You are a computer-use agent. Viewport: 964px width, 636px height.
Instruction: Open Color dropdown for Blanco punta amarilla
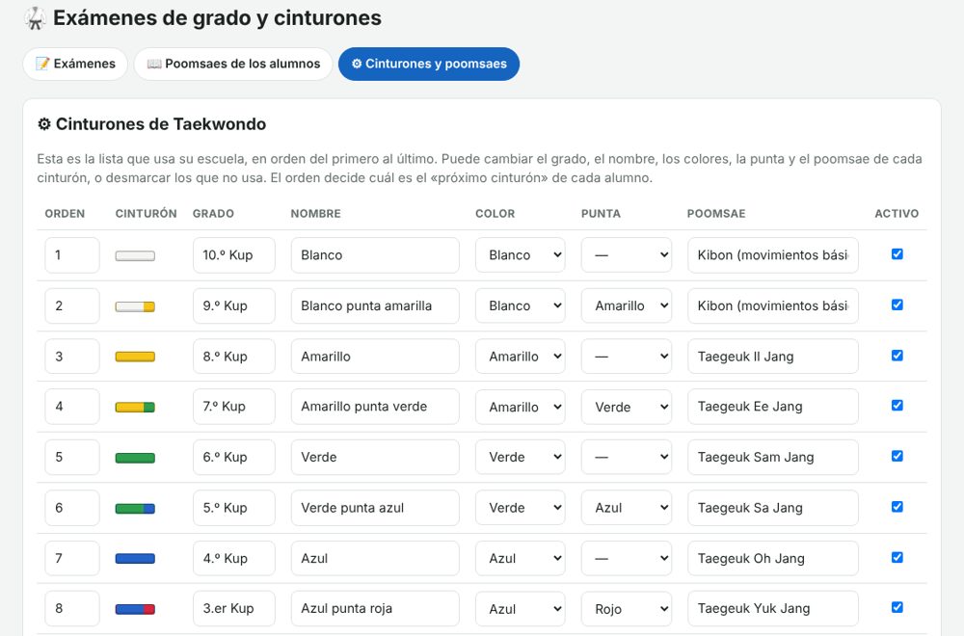click(x=521, y=306)
